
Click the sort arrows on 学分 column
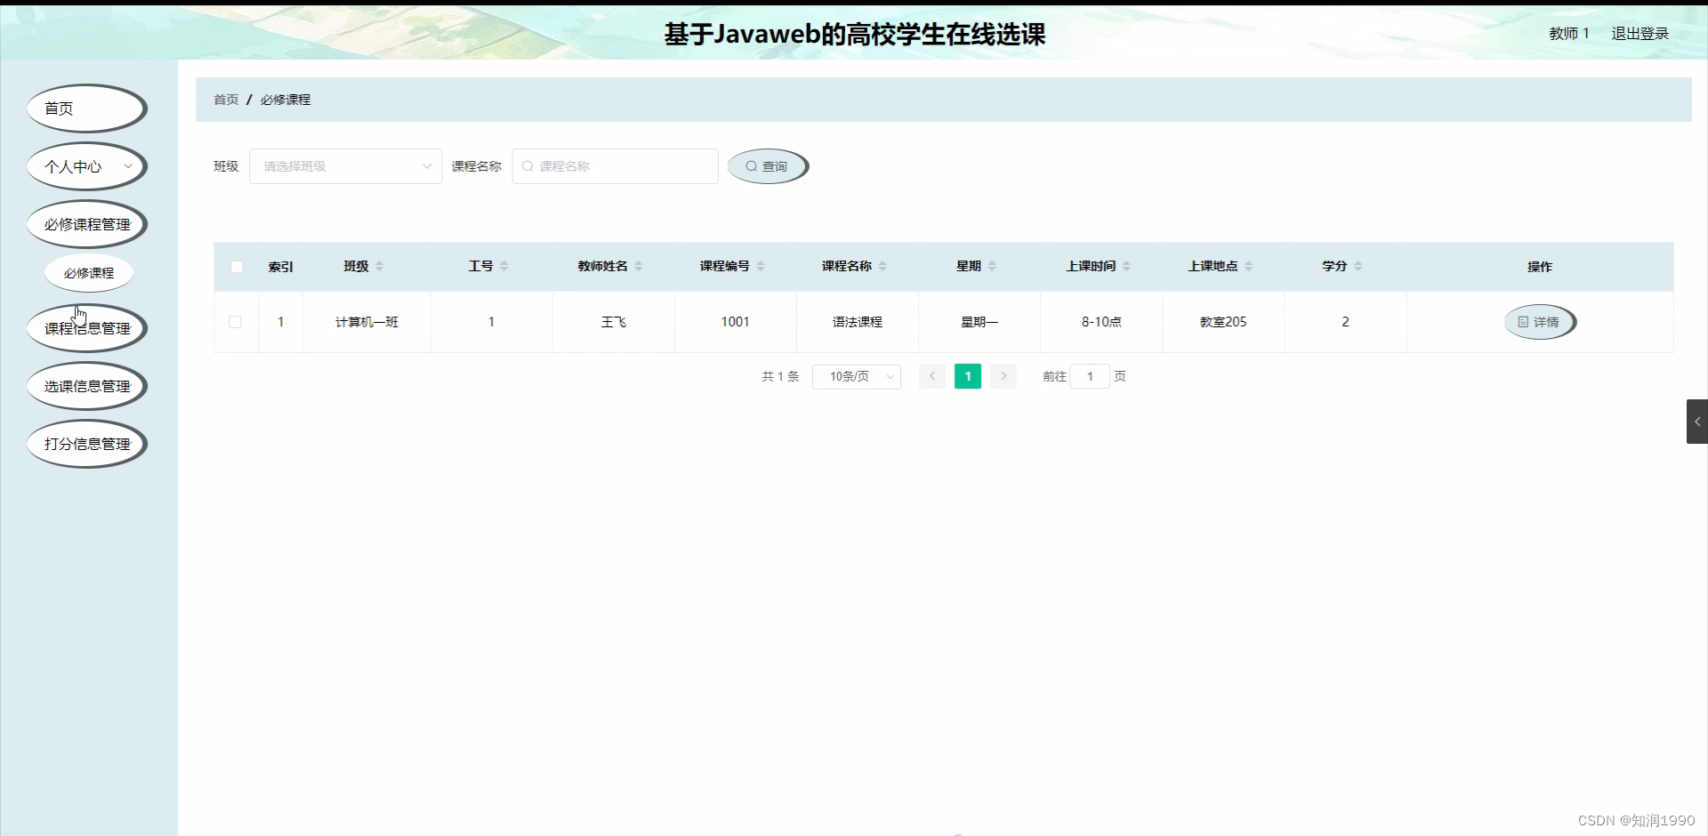click(1358, 266)
